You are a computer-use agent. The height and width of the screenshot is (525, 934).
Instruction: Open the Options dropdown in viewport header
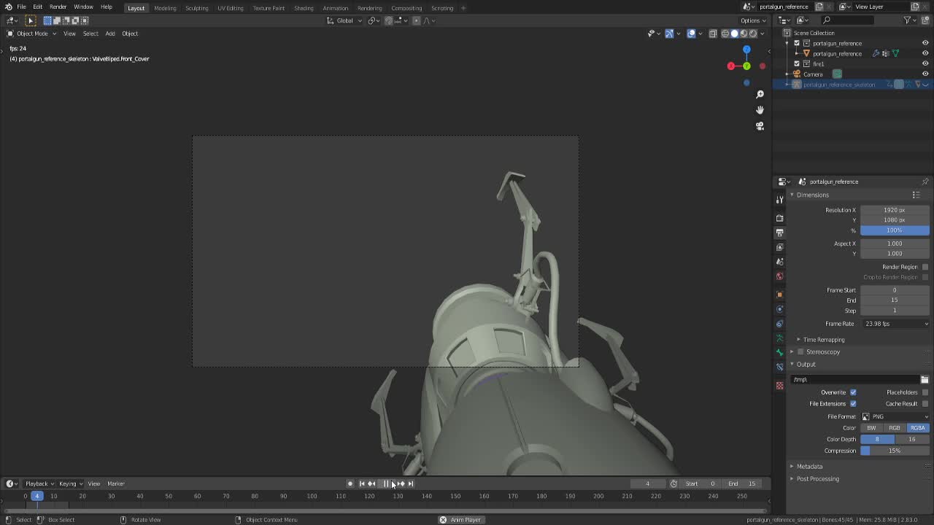(x=753, y=20)
